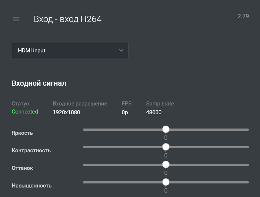Click the FPS value 0p

point(125,112)
